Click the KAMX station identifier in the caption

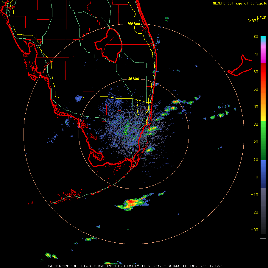[174, 266]
